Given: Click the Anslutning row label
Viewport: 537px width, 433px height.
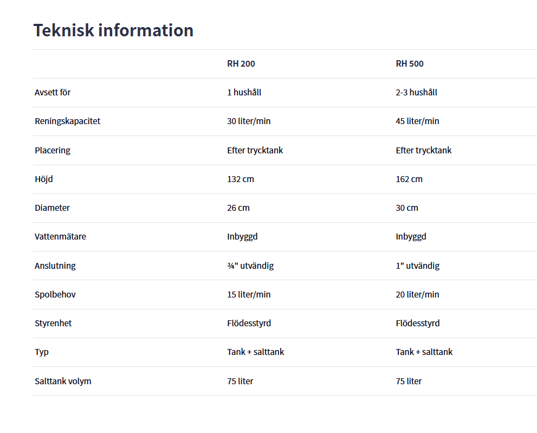Looking at the screenshot, I should 55,266.
